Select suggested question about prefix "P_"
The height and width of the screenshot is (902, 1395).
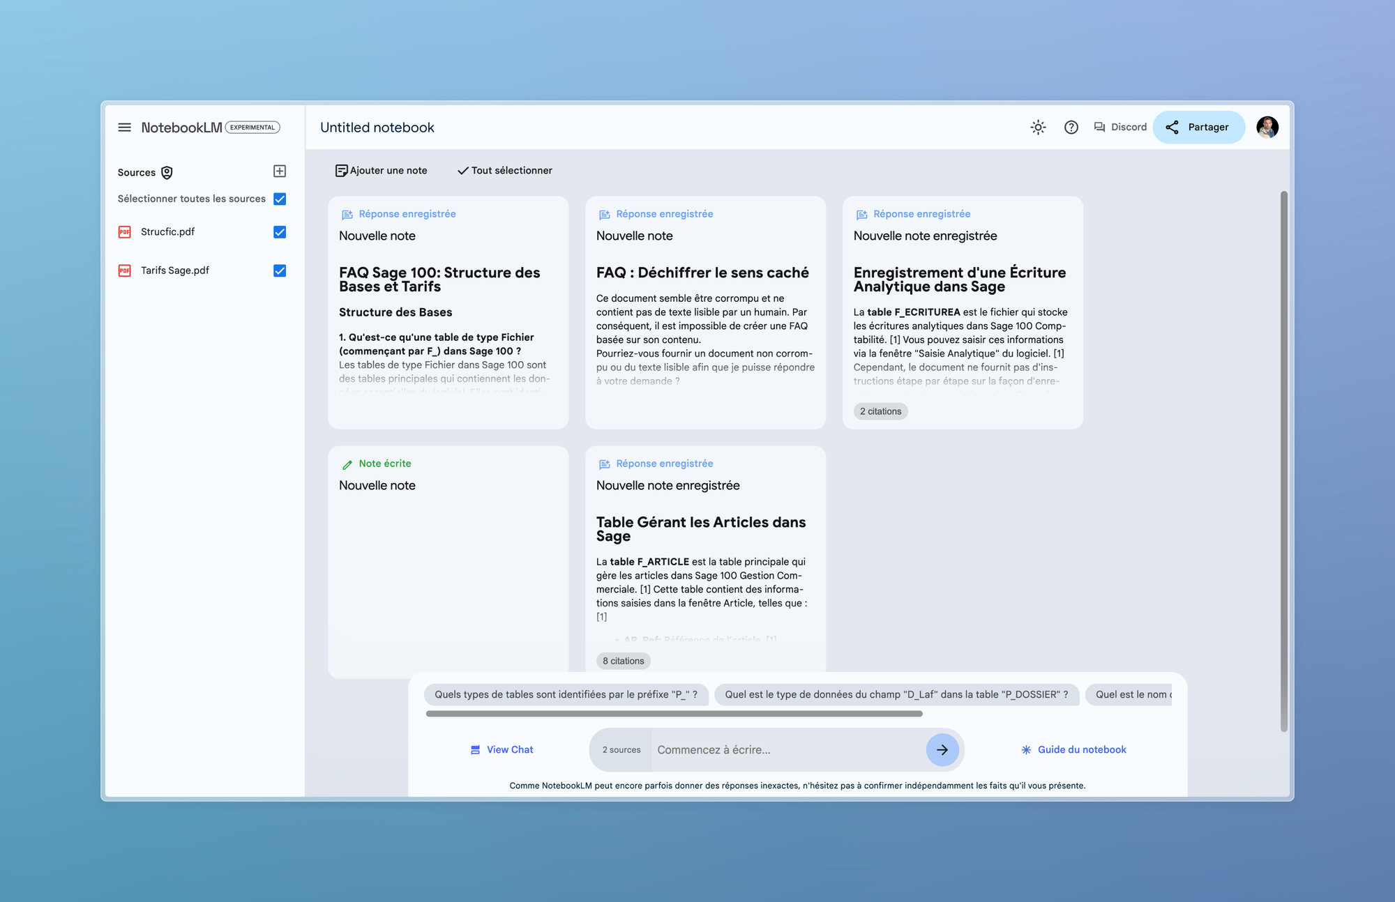pyautogui.click(x=566, y=695)
